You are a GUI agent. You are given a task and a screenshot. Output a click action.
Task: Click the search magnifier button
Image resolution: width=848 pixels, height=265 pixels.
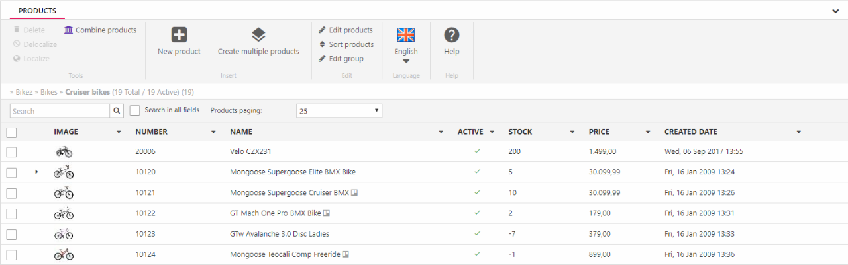pos(117,111)
